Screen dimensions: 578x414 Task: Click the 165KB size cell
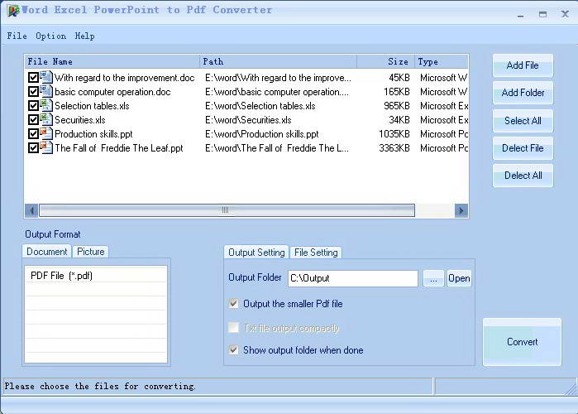coord(397,92)
